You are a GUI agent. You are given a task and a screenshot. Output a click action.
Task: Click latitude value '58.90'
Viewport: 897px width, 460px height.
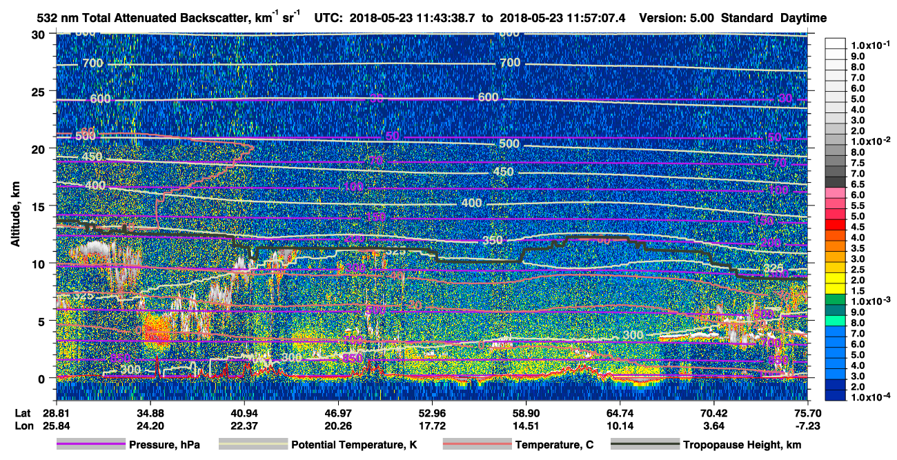click(525, 412)
